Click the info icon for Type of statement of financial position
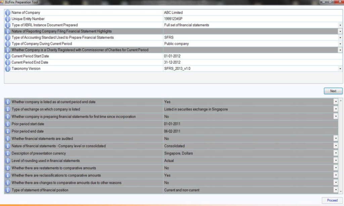This screenshot has height=206, width=344. (x=7, y=190)
